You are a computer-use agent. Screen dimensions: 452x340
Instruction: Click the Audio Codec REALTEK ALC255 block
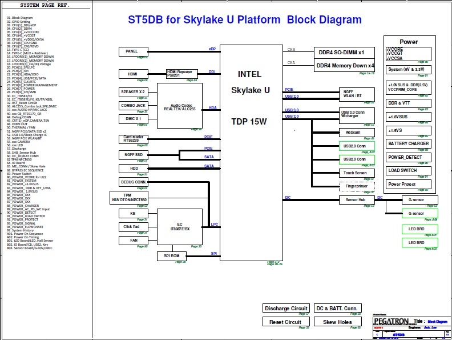(x=180, y=106)
